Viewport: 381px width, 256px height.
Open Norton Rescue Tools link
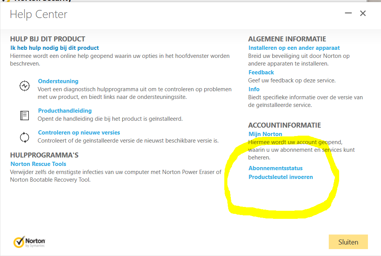38,164
